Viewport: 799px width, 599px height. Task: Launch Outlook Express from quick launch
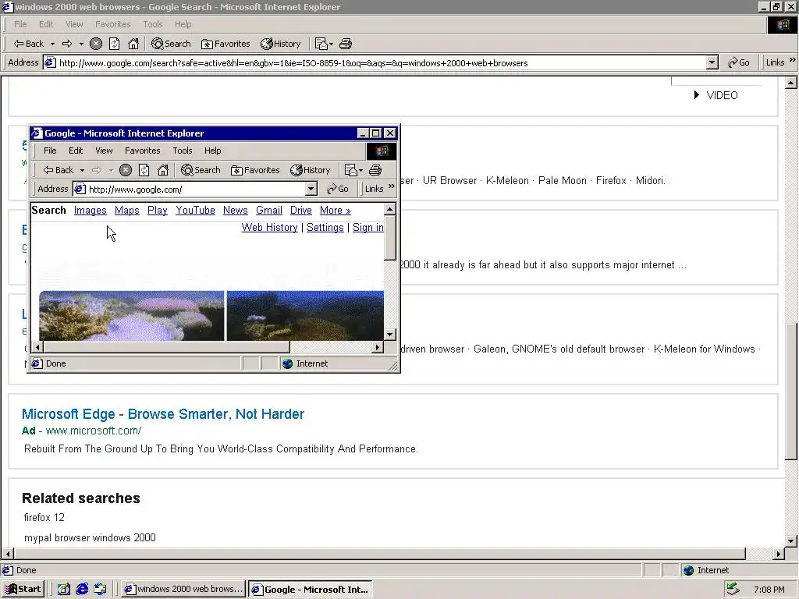[x=100, y=590]
